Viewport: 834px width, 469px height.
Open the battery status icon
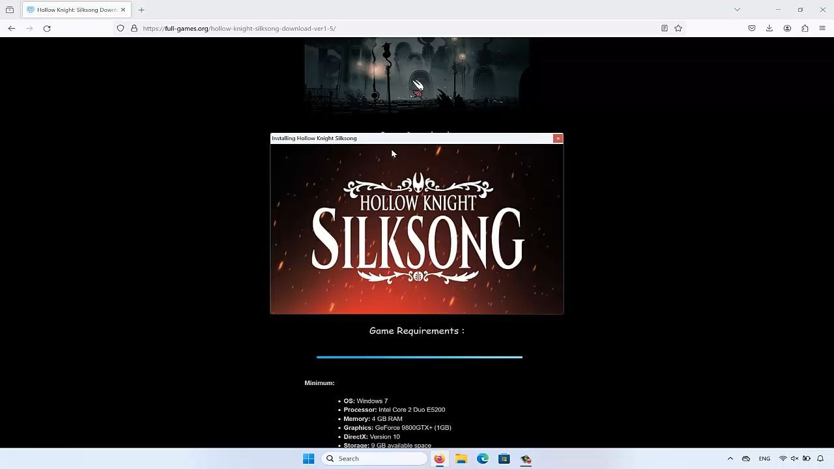pos(807,459)
